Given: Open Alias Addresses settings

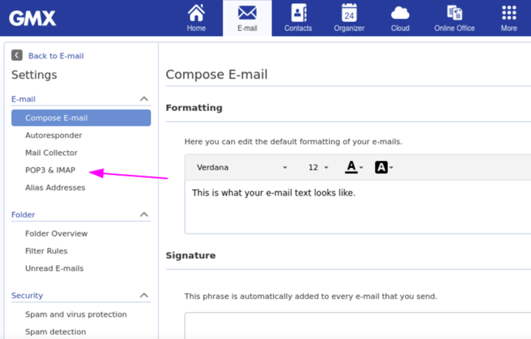Looking at the screenshot, I should 56,187.
